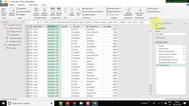Open settings gear for Source step
189x106 pixels.
(x=184, y=46)
